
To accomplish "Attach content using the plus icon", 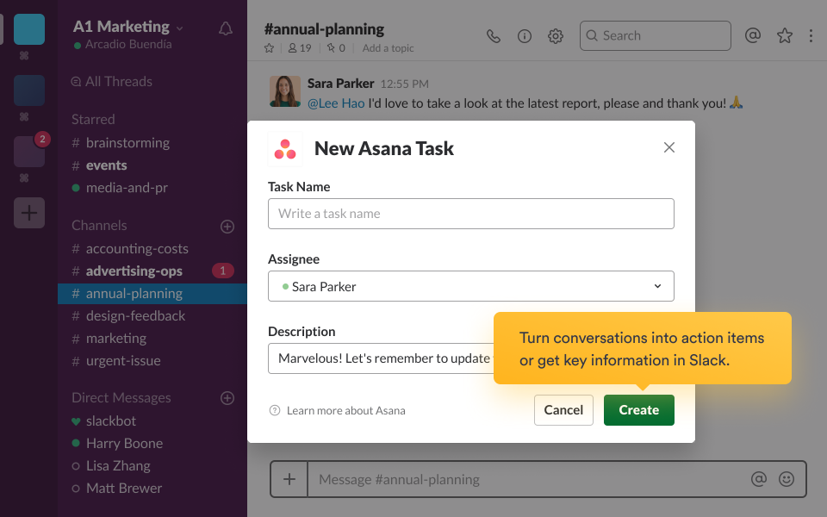I will pos(288,479).
